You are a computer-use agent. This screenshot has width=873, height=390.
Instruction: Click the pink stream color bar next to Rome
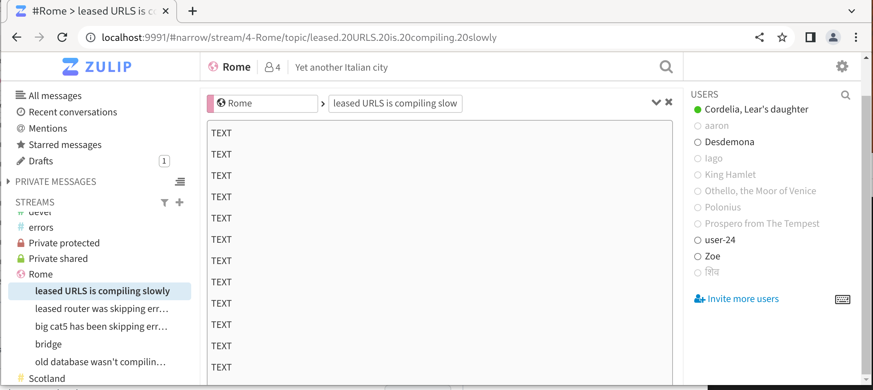tap(210, 103)
